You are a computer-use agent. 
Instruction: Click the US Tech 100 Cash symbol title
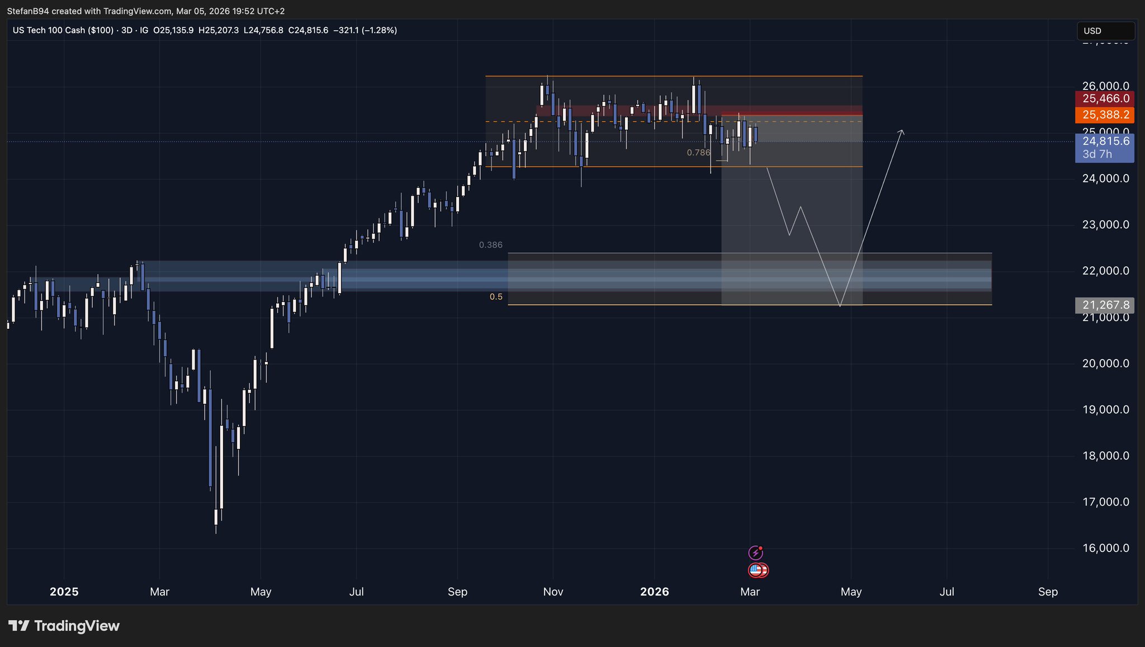(x=63, y=30)
